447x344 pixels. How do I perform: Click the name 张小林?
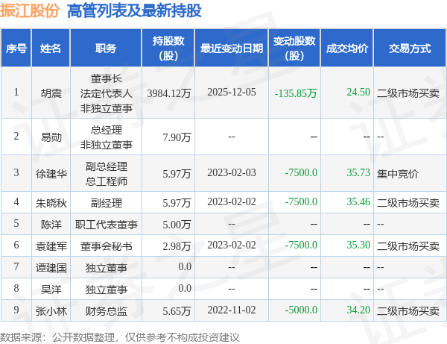click(x=51, y=311)
